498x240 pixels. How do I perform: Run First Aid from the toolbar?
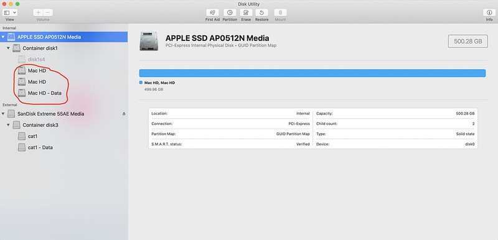[x=212, y=12]
